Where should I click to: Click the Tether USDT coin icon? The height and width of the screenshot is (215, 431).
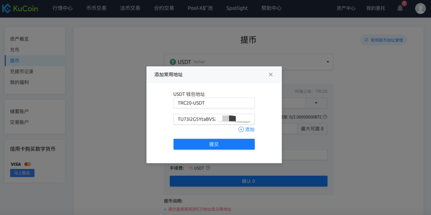coord(173,62)
